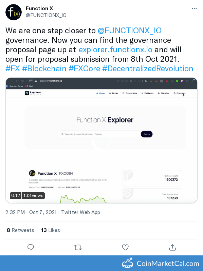
Task: Click the #Blockchain hashtag
Action: (x=44, y=69)
